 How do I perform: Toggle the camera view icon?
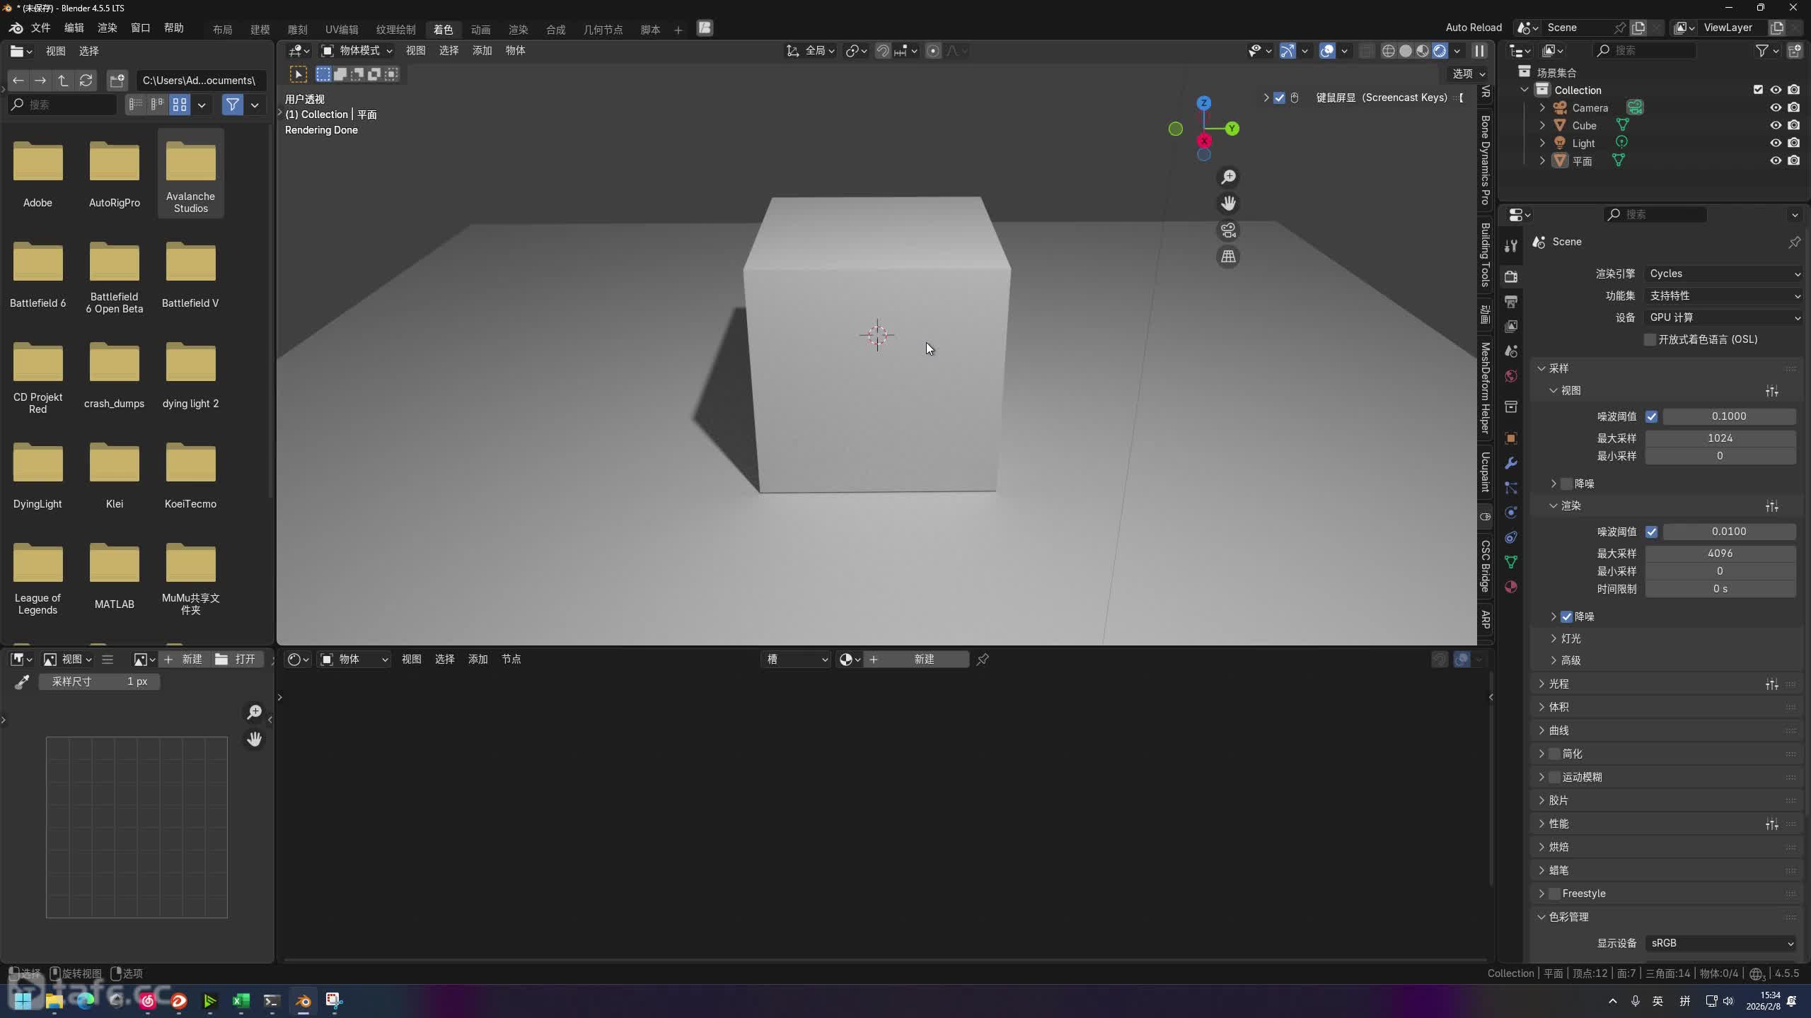(x=1228, y=230)
